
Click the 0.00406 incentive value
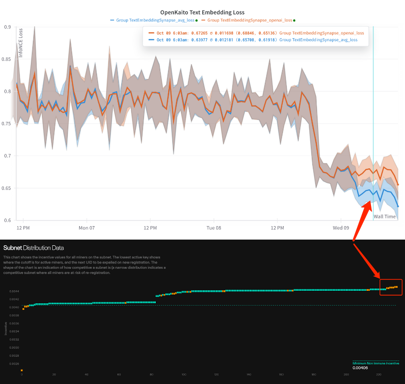pos(360,368)
